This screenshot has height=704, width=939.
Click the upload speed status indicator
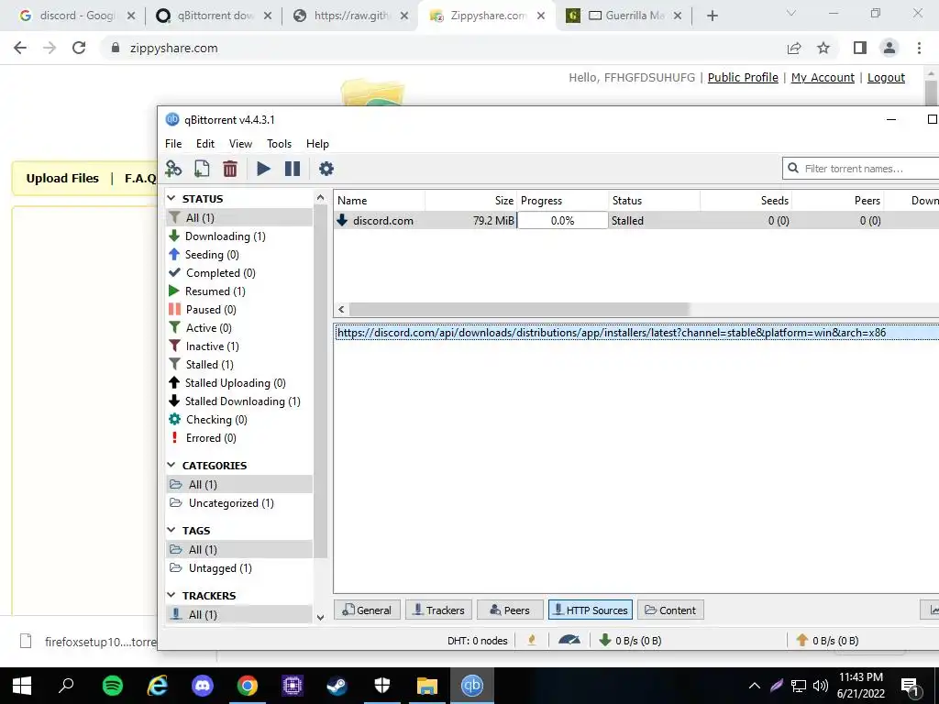point(827,641)
